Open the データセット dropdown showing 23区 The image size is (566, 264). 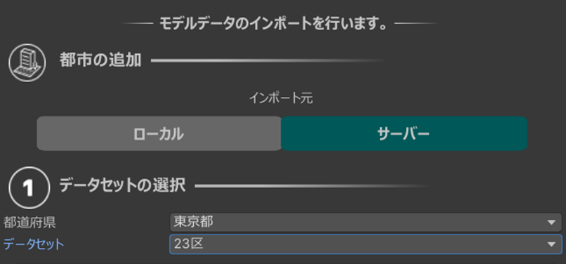click(x=366, y=244)
